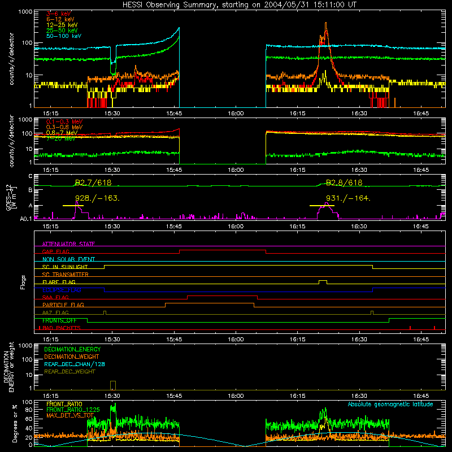Viewport: 452px width, 452px height.
Task: Select the 928./-163. position label
Action: pyautogui.click(x=97, y=198)
